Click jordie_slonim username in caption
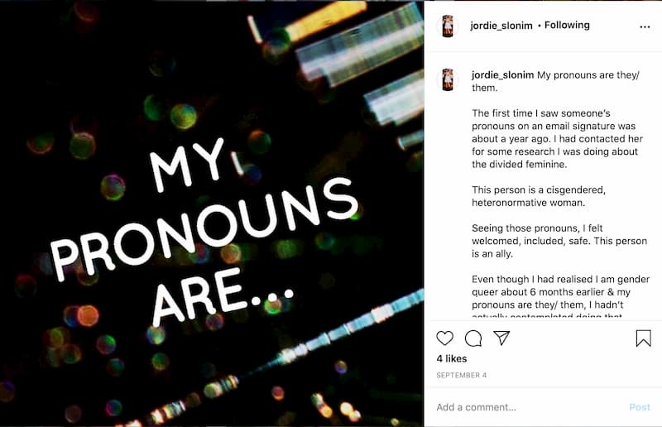Viewport: 662px width, 427px height. [x=503, y=74]
